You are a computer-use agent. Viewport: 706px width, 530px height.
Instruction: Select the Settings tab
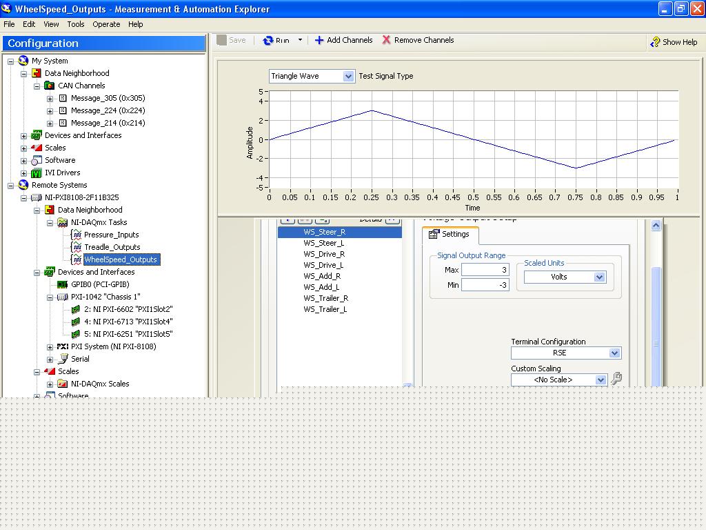coord(450,235)
